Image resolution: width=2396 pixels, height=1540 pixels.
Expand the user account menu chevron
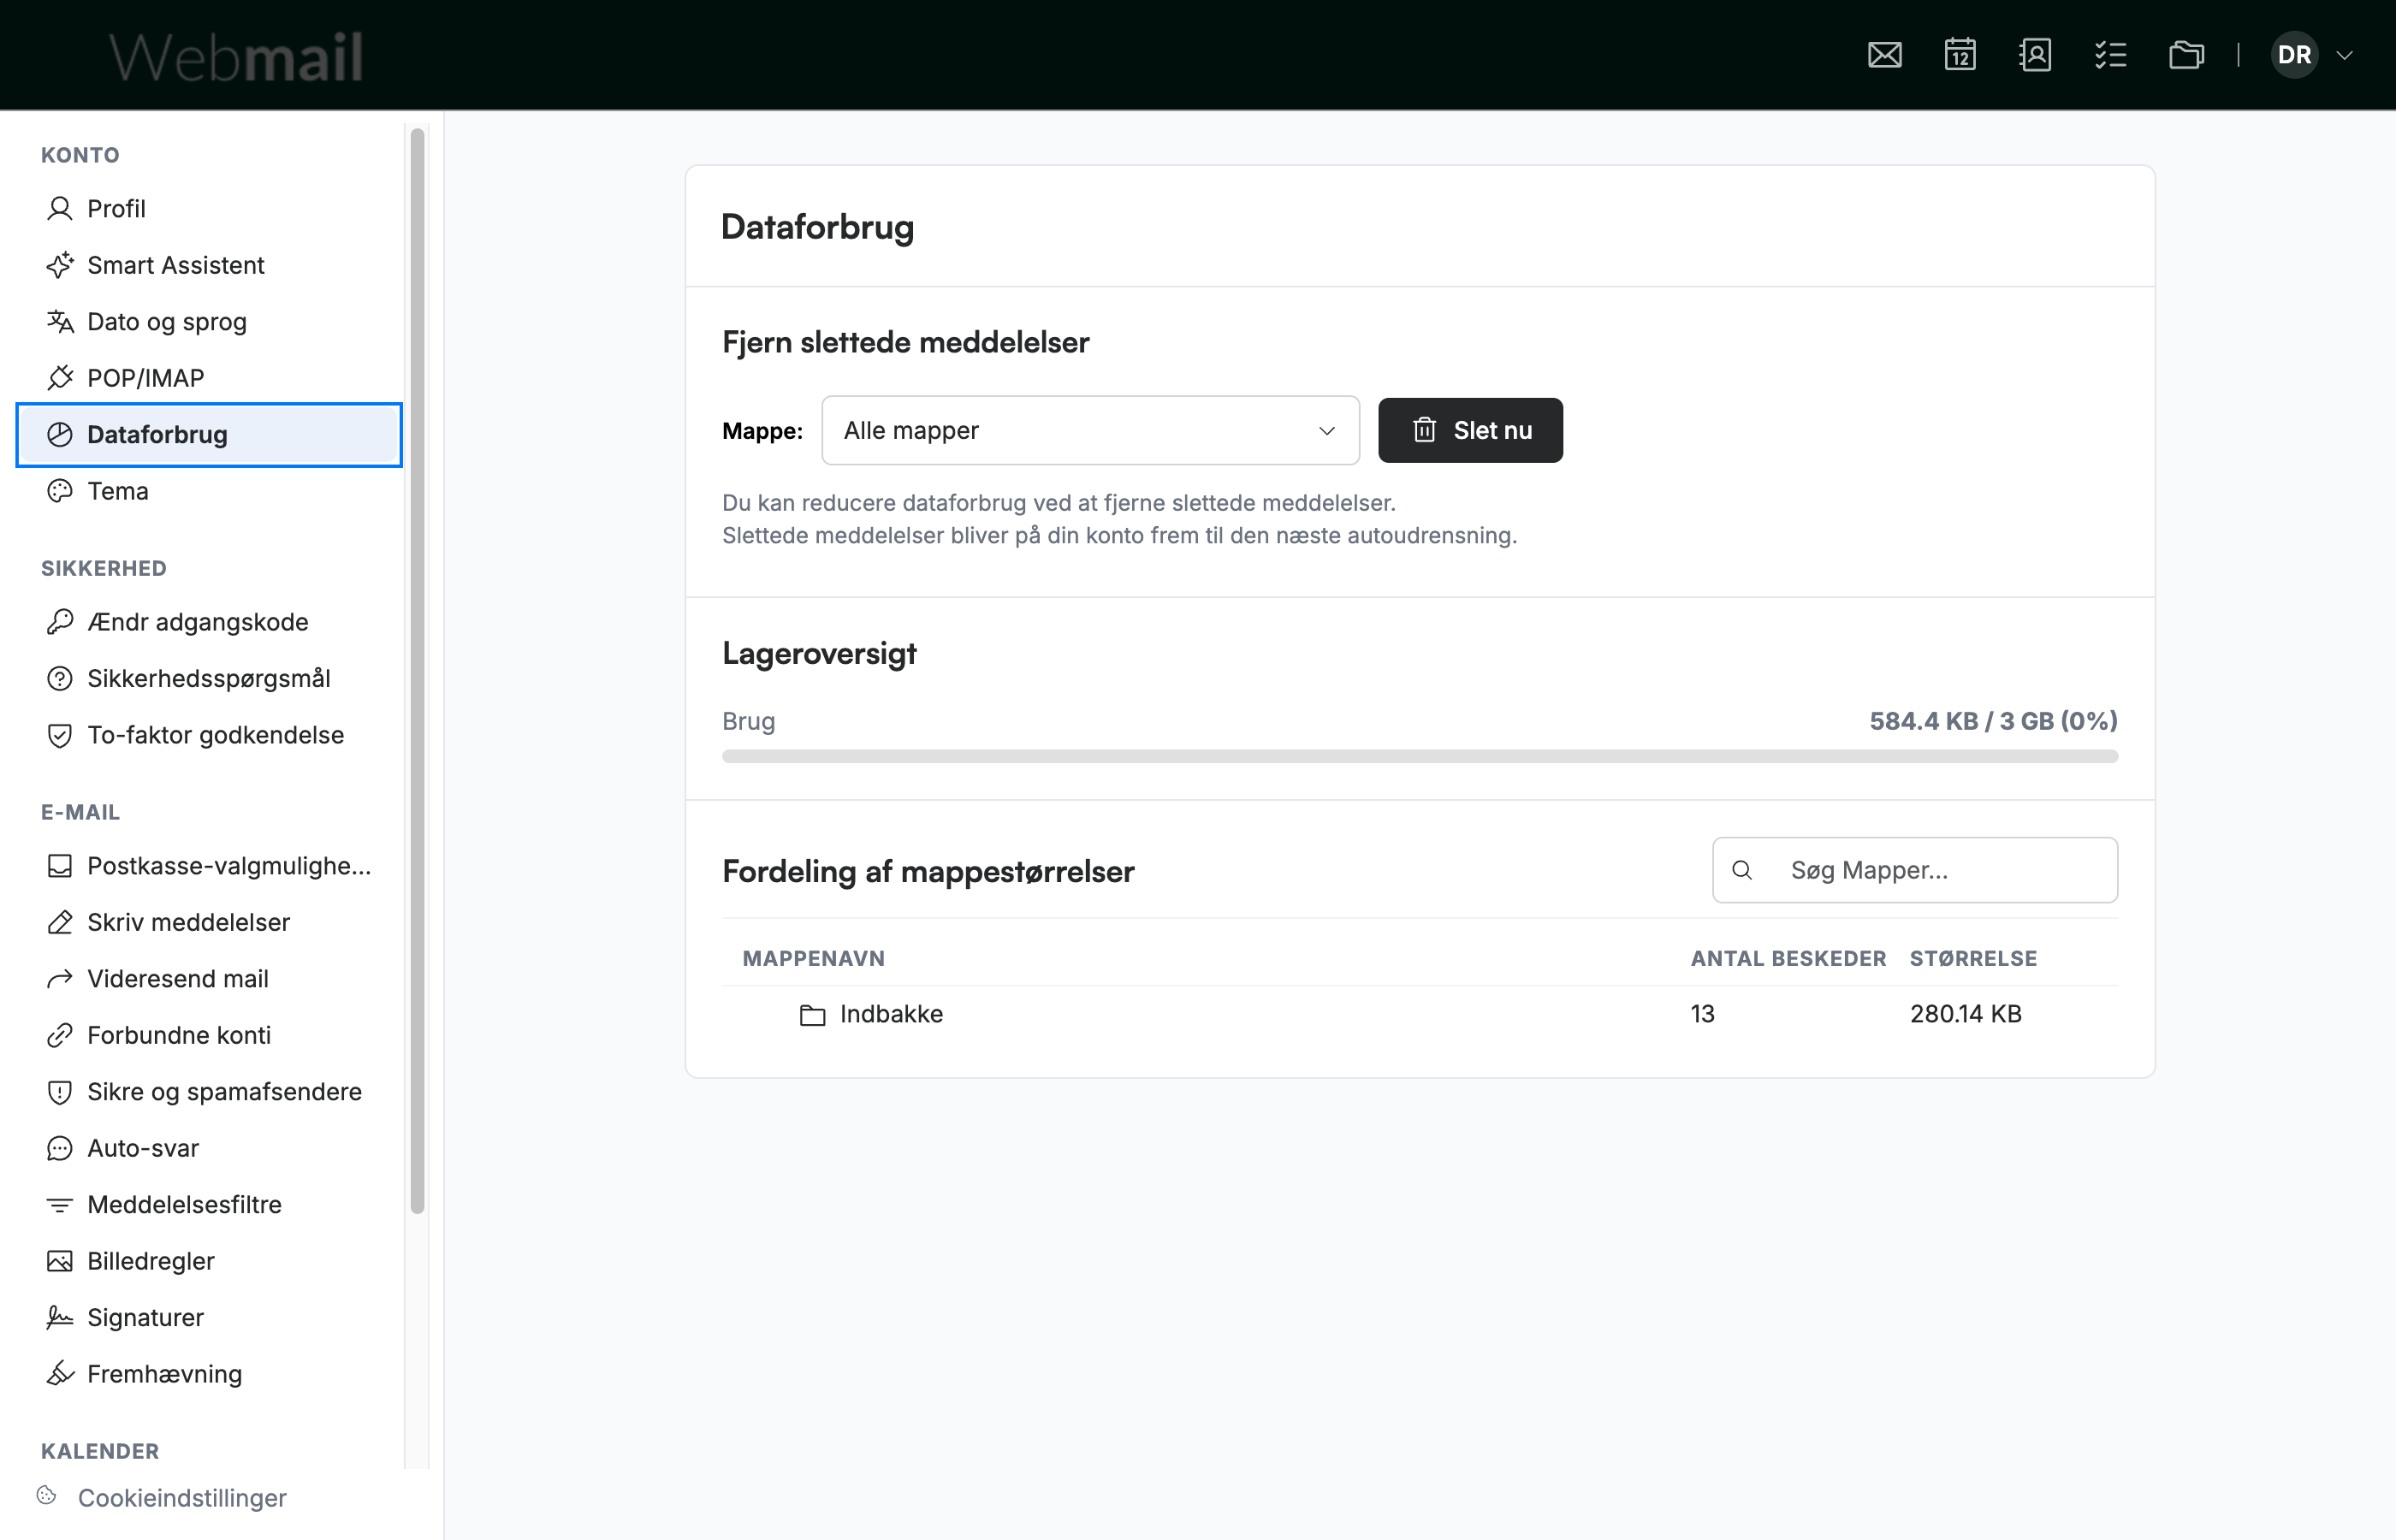[x=2344, y=56]
